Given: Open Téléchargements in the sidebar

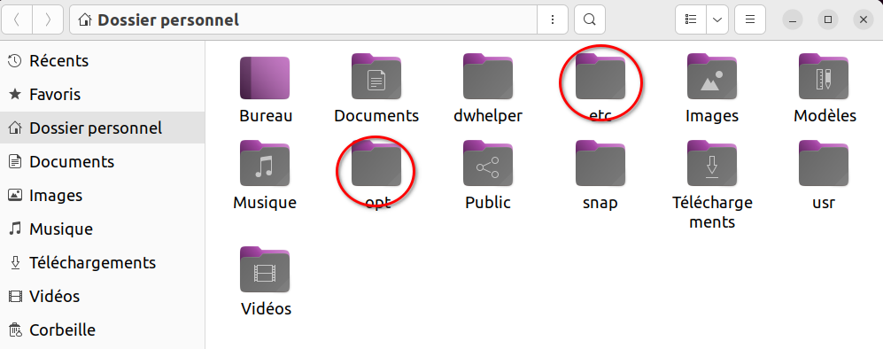Looking at the screenshot, I should click(103, 262).
